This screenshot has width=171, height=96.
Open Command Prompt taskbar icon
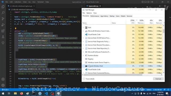point(34,94)
